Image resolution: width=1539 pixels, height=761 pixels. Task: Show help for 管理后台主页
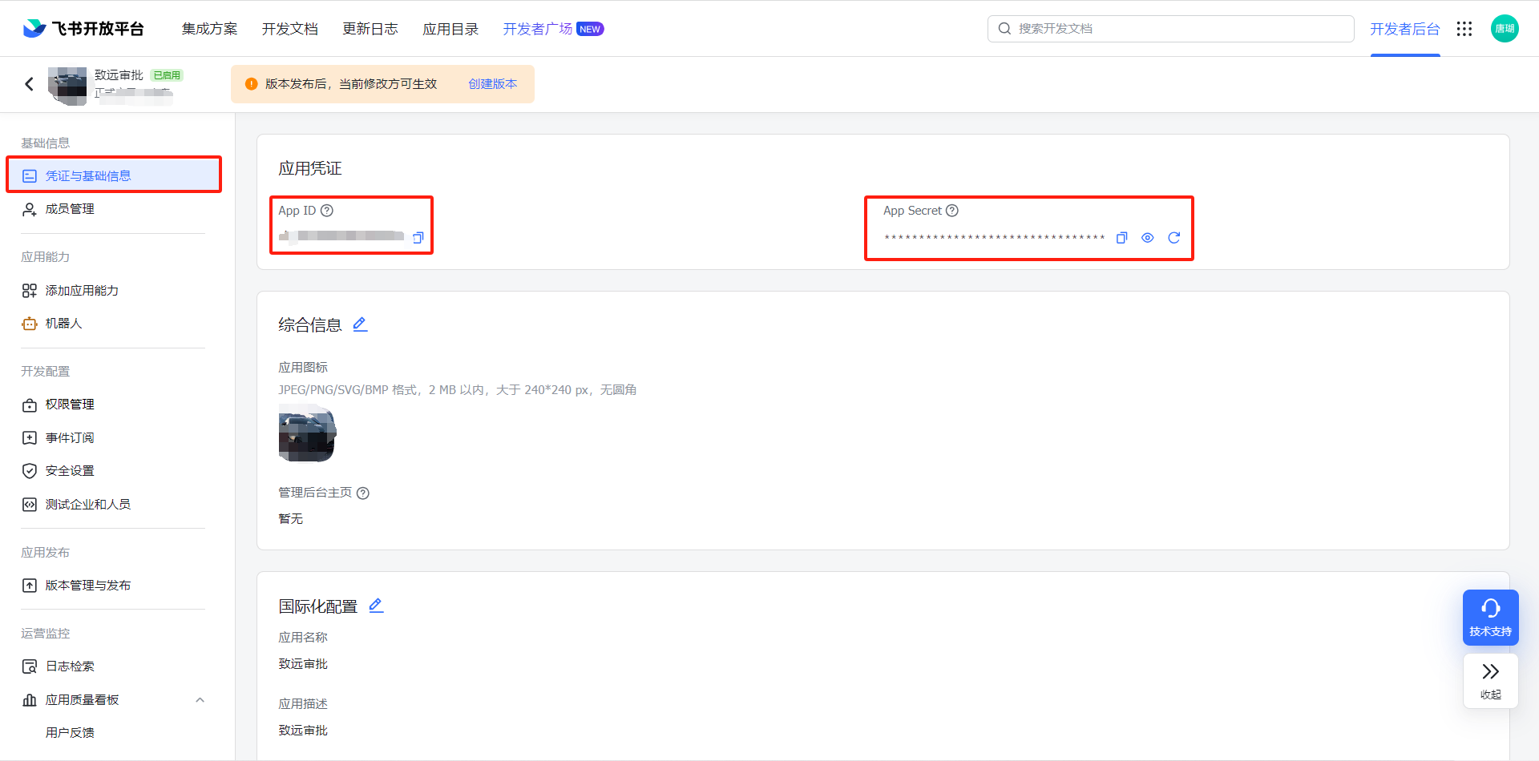coord(363,493)
